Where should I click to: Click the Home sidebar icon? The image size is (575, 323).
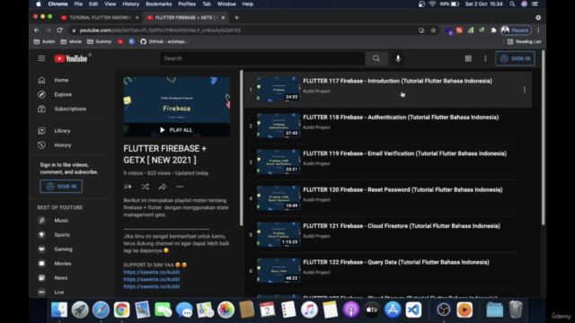pyautogui.click(x=41, y=80)
